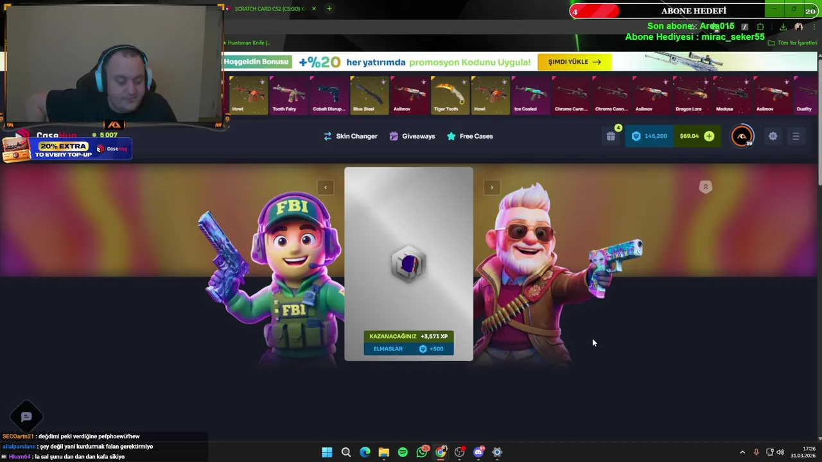Open the browser extensions puzzle icon

760,27
